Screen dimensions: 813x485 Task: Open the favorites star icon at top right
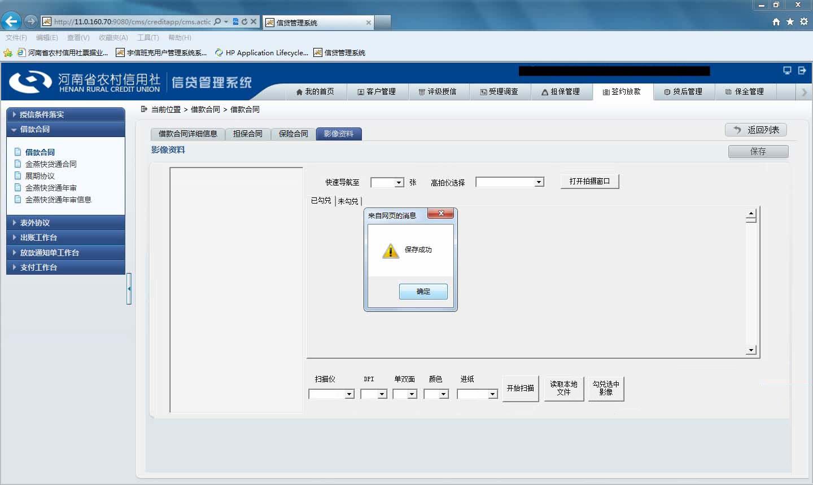tap(790, 21)
